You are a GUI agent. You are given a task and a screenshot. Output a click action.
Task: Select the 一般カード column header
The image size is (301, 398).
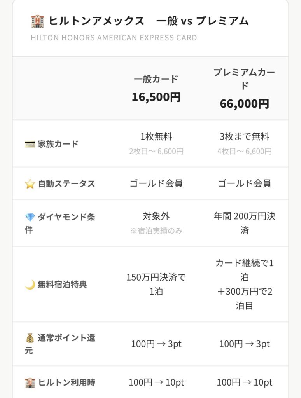click(156, 79)
